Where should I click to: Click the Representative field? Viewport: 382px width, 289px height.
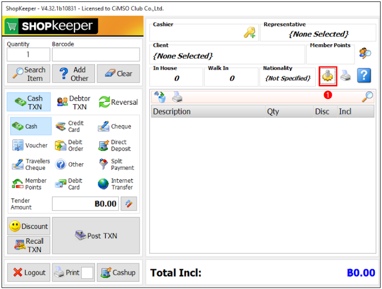(318, 33)
